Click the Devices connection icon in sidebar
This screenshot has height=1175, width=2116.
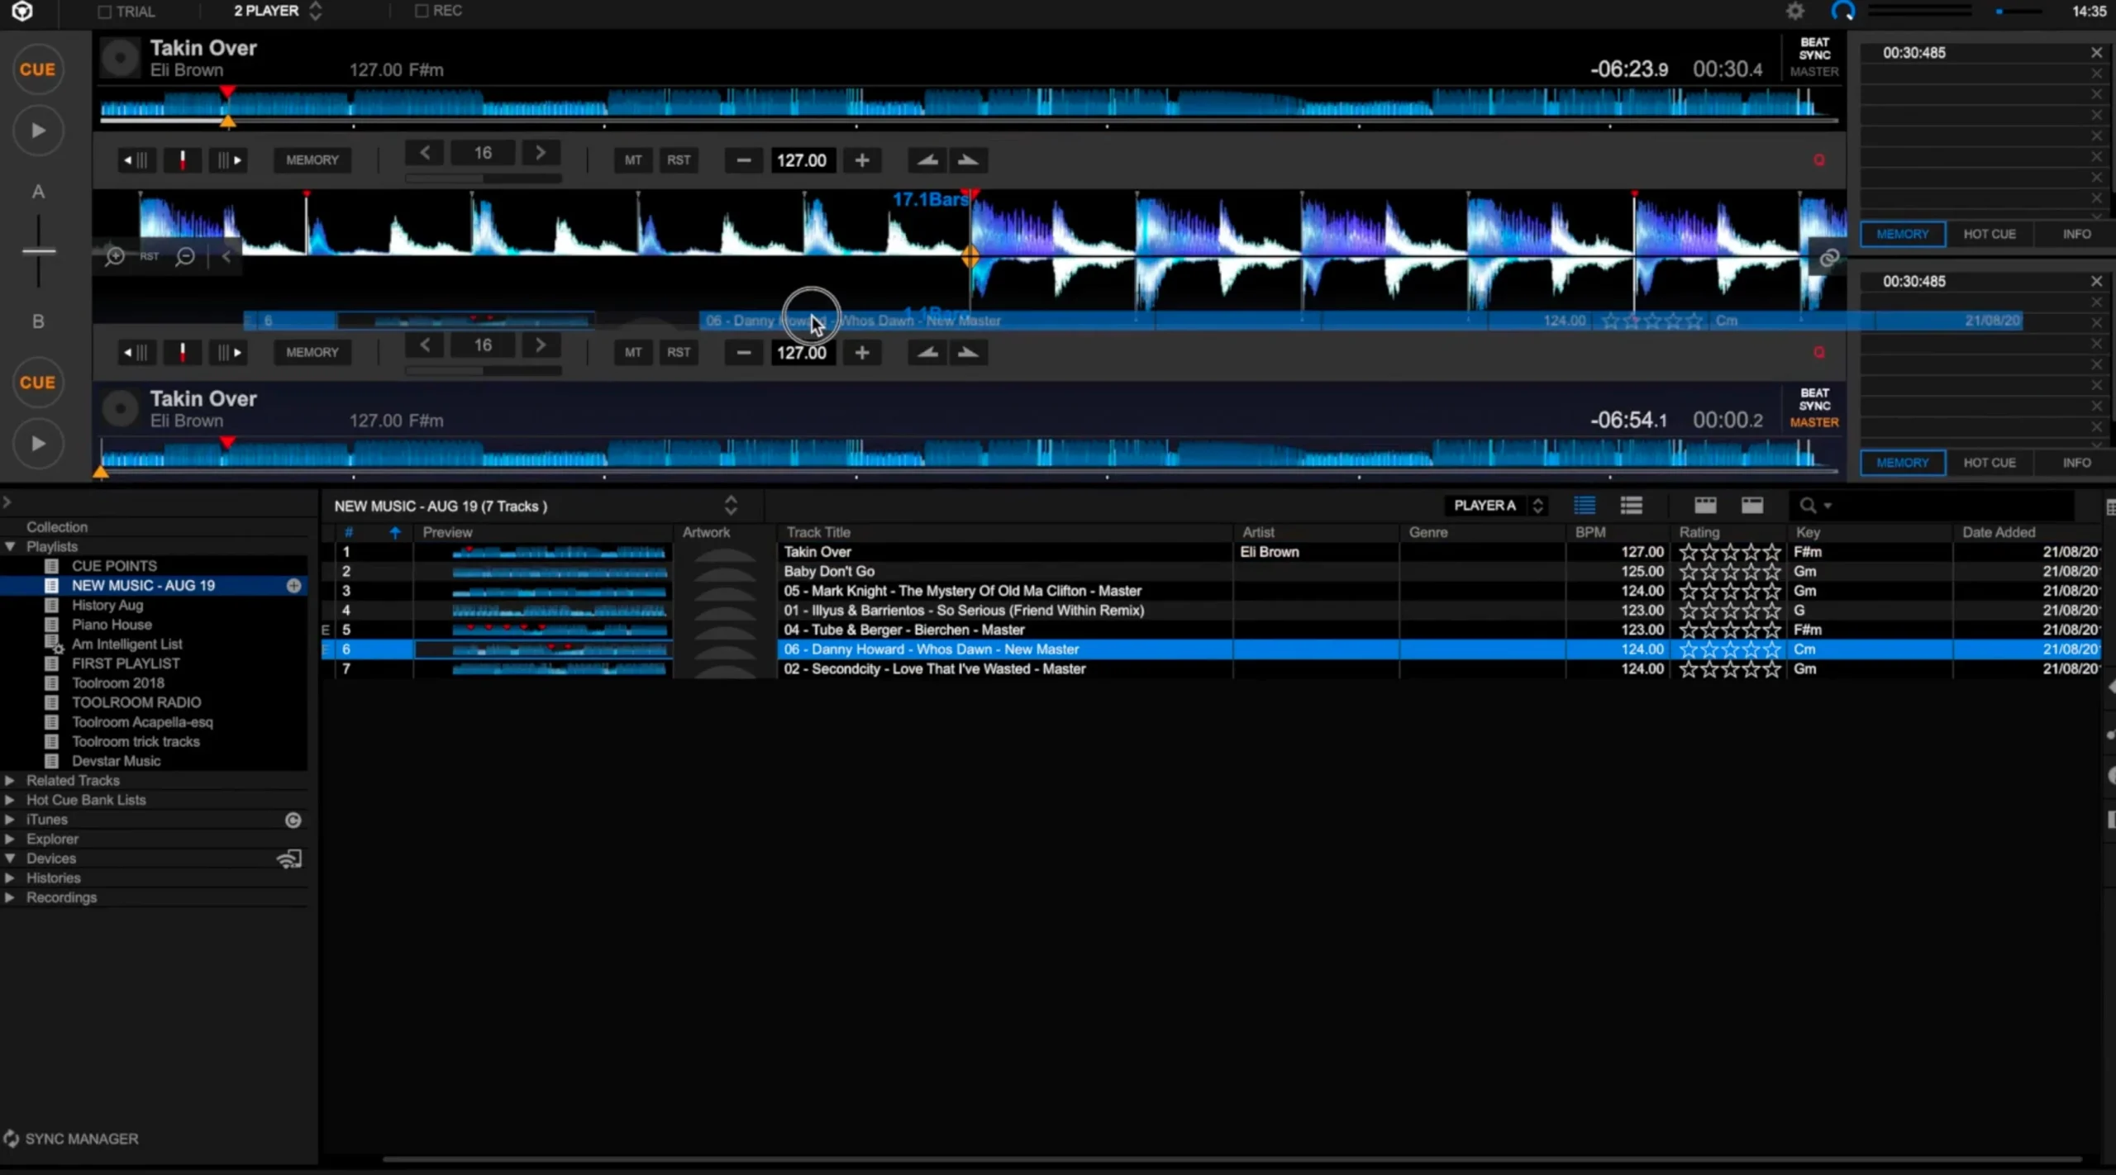coord(289,859)
